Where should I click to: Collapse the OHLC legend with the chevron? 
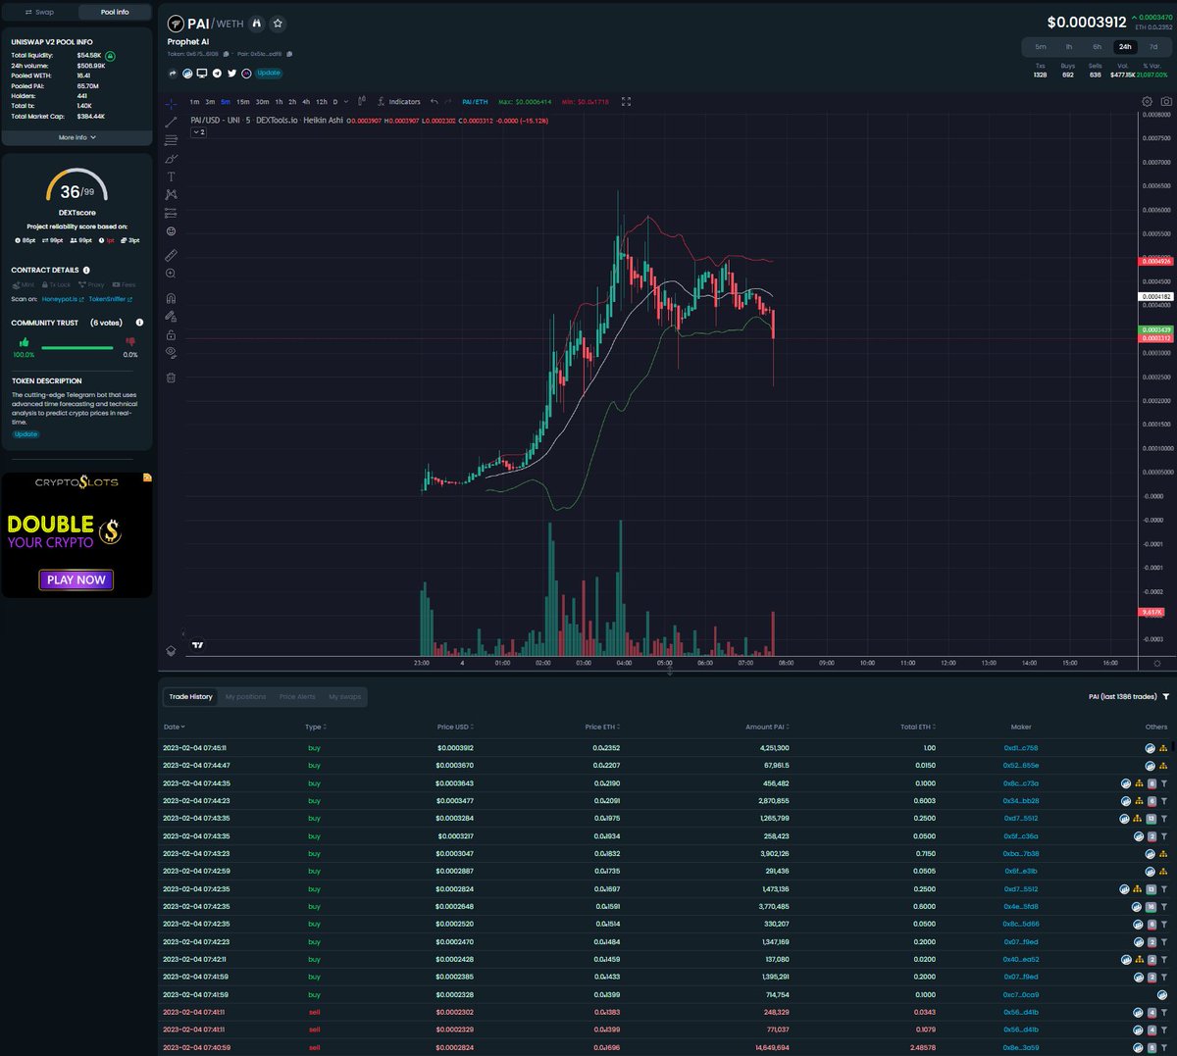click(x=198, y=132)
